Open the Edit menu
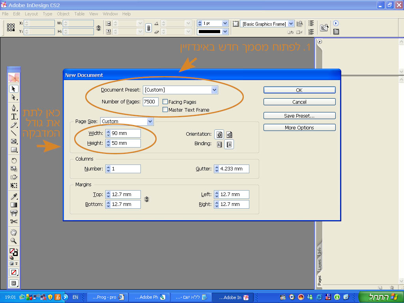404x303 pixels. [17, 14]
